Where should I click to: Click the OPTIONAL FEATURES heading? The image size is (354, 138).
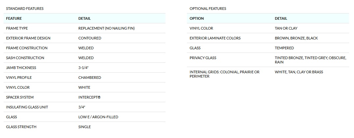pos(208,9)
